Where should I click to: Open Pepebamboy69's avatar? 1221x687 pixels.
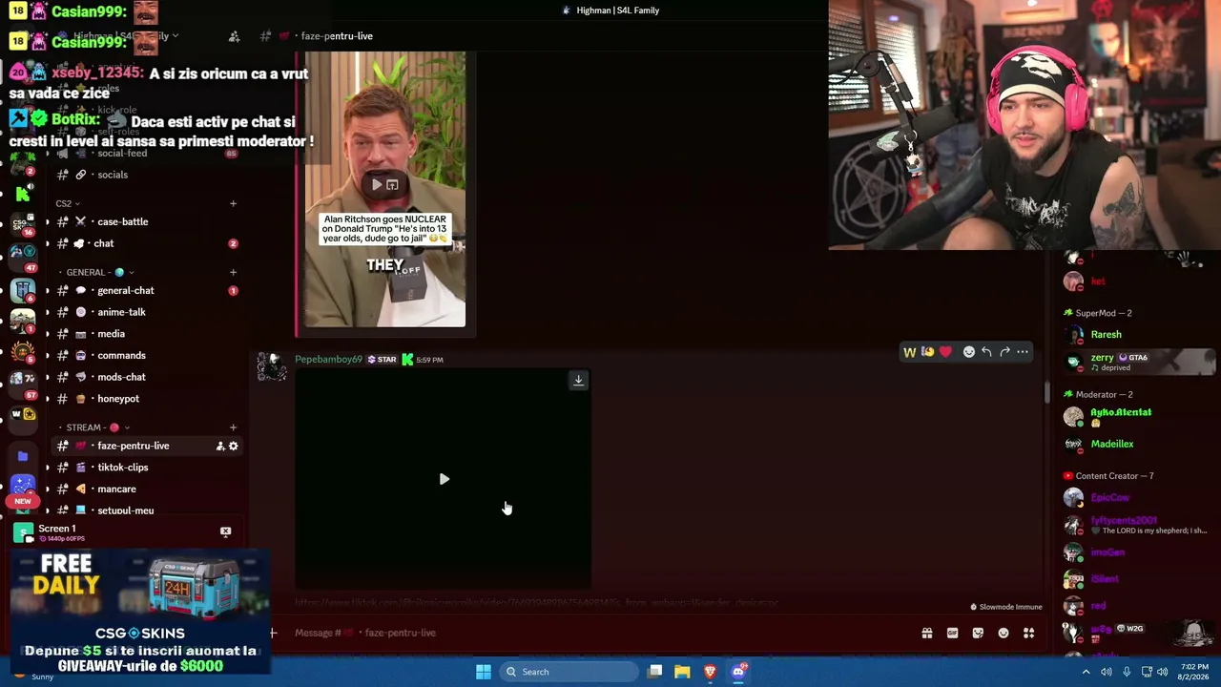[x=272, y=367]
